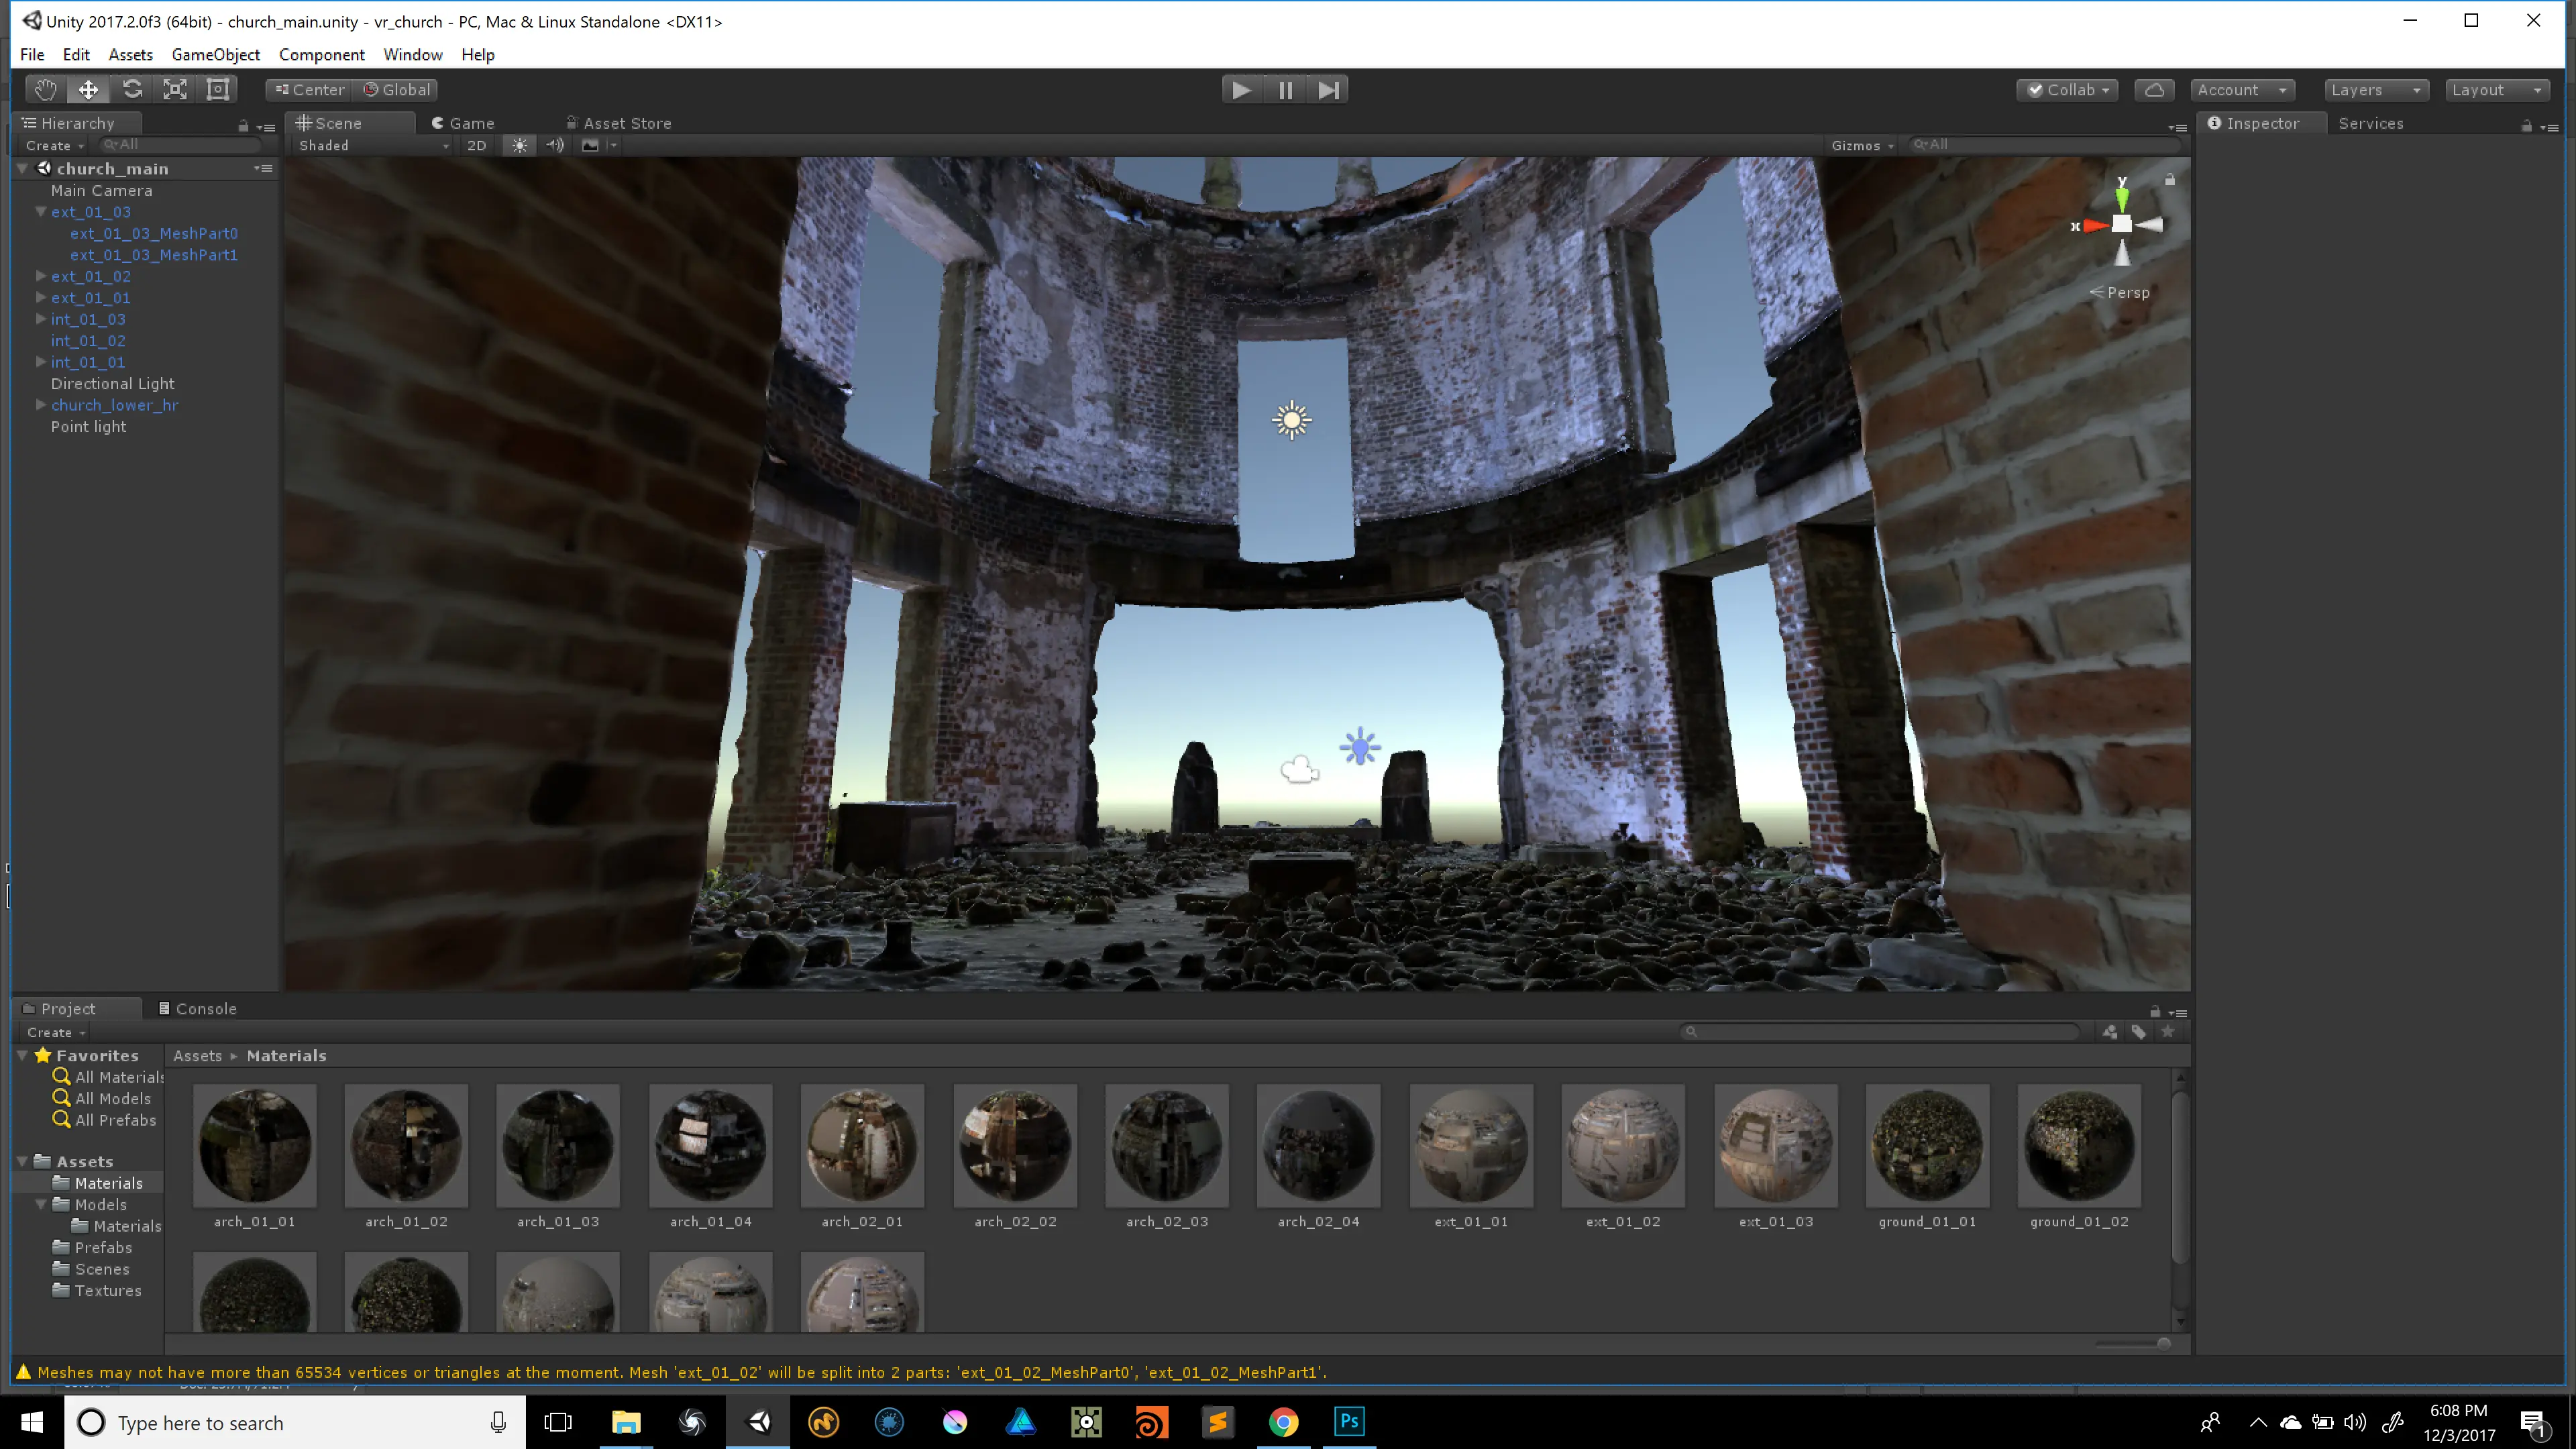Select Main Camera in Hierarchy
The image size is (2576, 1449).
(x=101, y=190)
